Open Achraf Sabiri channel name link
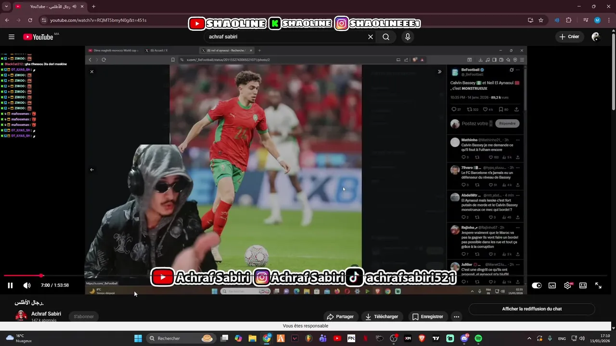This screenshot has width=616, height=346. 46,314
